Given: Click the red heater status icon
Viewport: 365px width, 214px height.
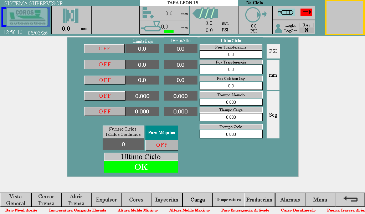Looking at the screenshot, I should point(306,12).
